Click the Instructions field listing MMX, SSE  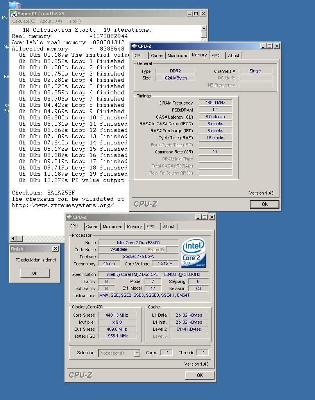click(154, 295)
